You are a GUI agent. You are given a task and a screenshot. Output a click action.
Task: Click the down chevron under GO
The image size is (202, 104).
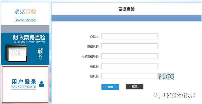[x=40, y=59]
